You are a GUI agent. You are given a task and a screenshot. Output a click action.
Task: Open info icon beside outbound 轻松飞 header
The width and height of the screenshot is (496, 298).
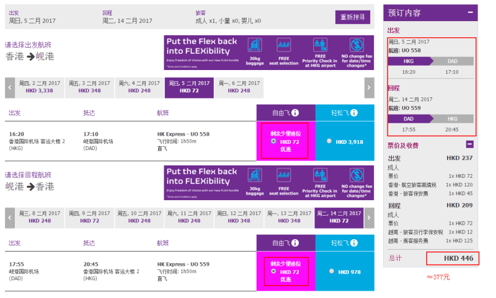point(354,113)
